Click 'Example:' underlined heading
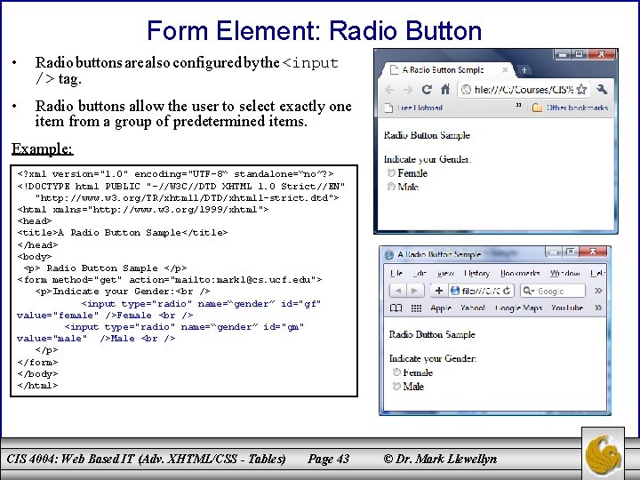The width and height of the screenshot is (640, 480). 43,148
